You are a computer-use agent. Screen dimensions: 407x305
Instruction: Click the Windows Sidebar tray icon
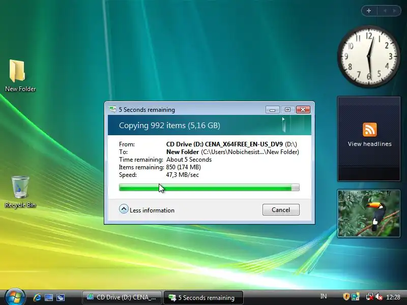(x=355, y=296)
